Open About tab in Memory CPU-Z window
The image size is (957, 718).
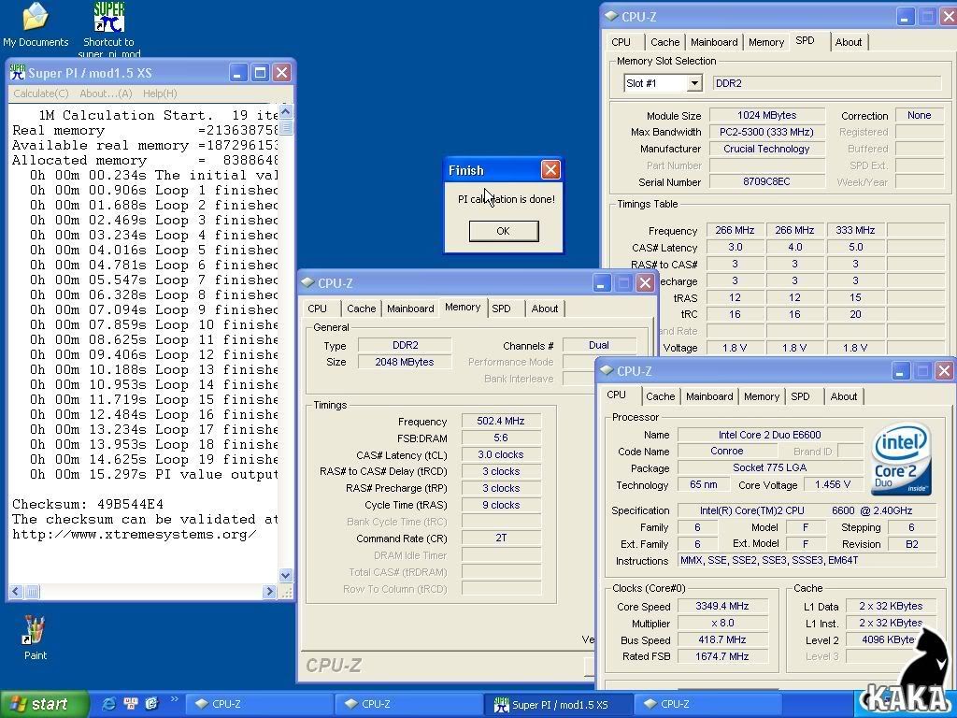[x=545, y=309]
